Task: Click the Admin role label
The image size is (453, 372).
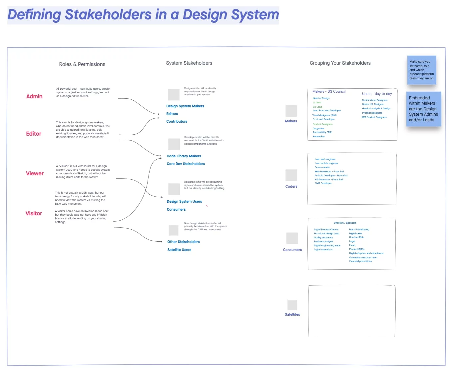Action: click(x=34, y=96)
